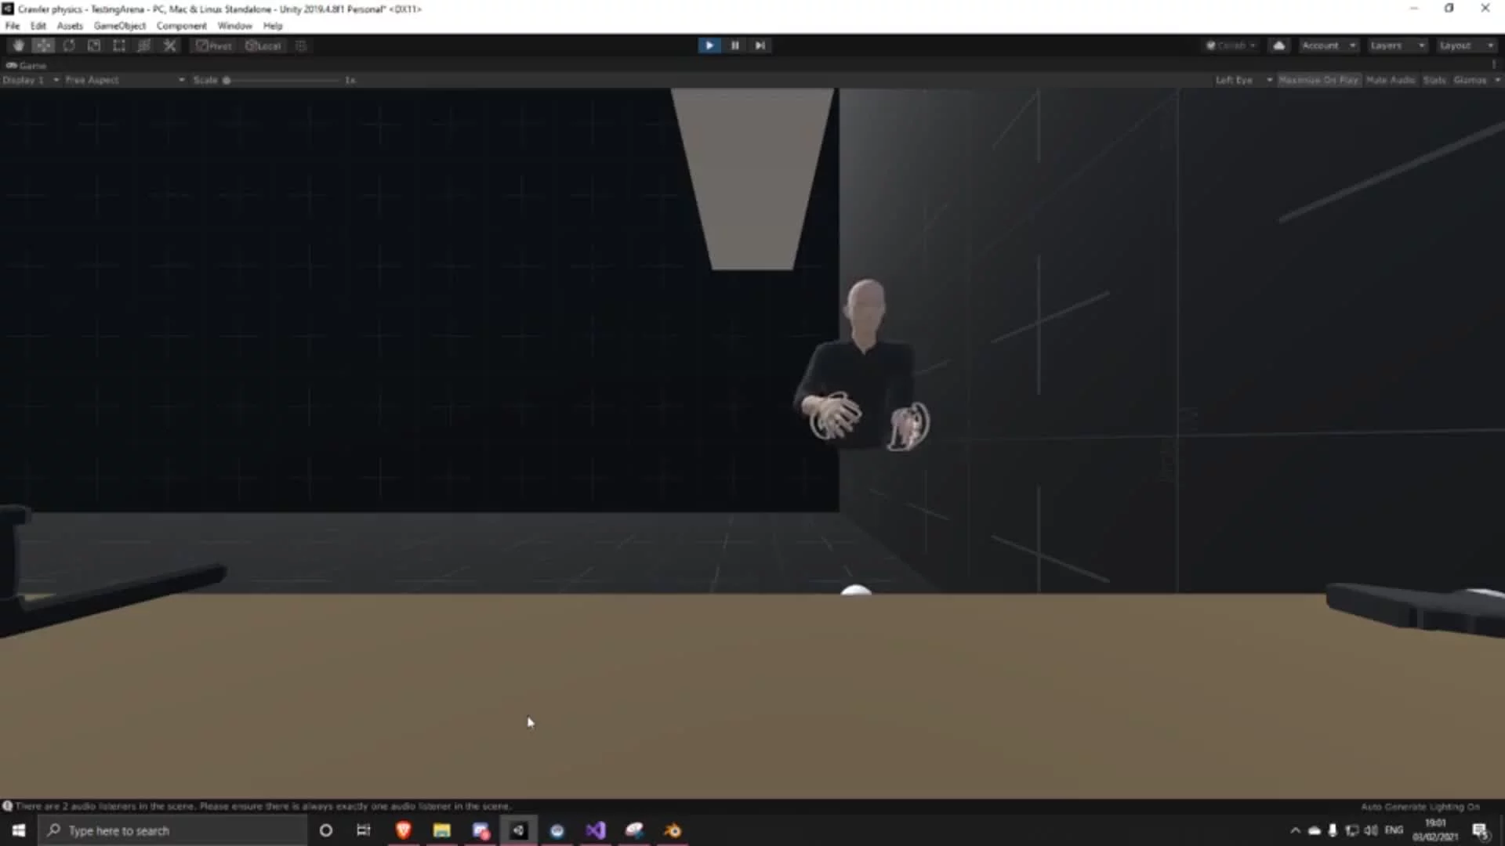Select the Hand tool in toolbar
The width and height of the screenshot is (1505, 846).
(18, 45)
